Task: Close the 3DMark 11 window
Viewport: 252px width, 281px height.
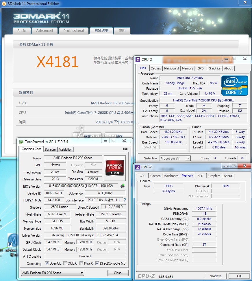Action: pos(245,2)
